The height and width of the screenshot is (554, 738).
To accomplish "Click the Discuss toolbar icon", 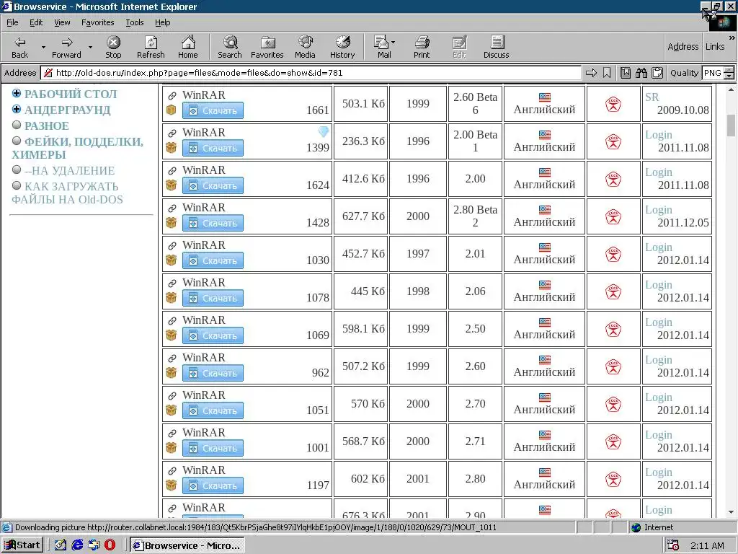I will click(496, 47).
